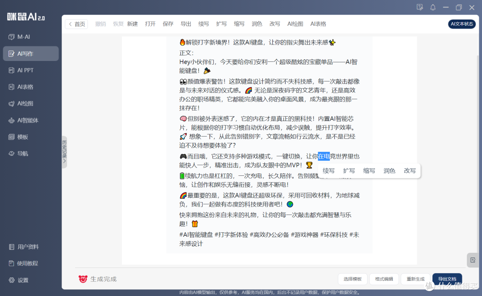Choose 润色 in the floating popup menu
482x296 pixels.
click(x=389, y=171)
